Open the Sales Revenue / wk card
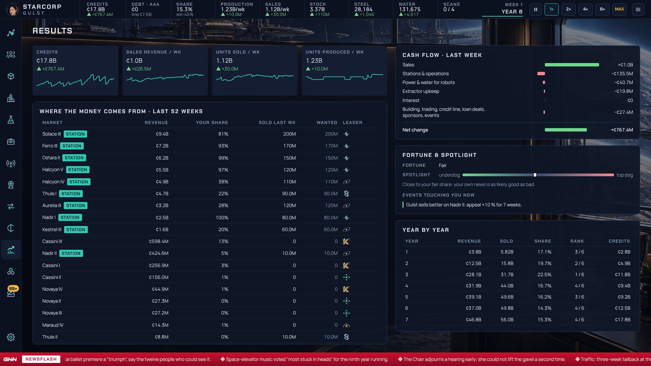The width and height of the screenshot is (651, 366). pyautogui.click(x=165, y=70)
